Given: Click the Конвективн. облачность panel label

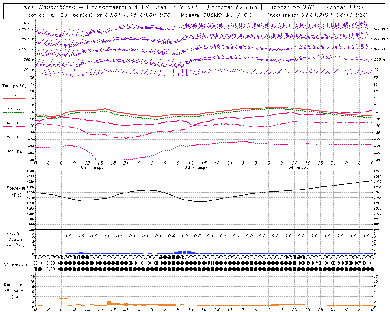Looking at the screenshot, I should (x=16, y=288).
